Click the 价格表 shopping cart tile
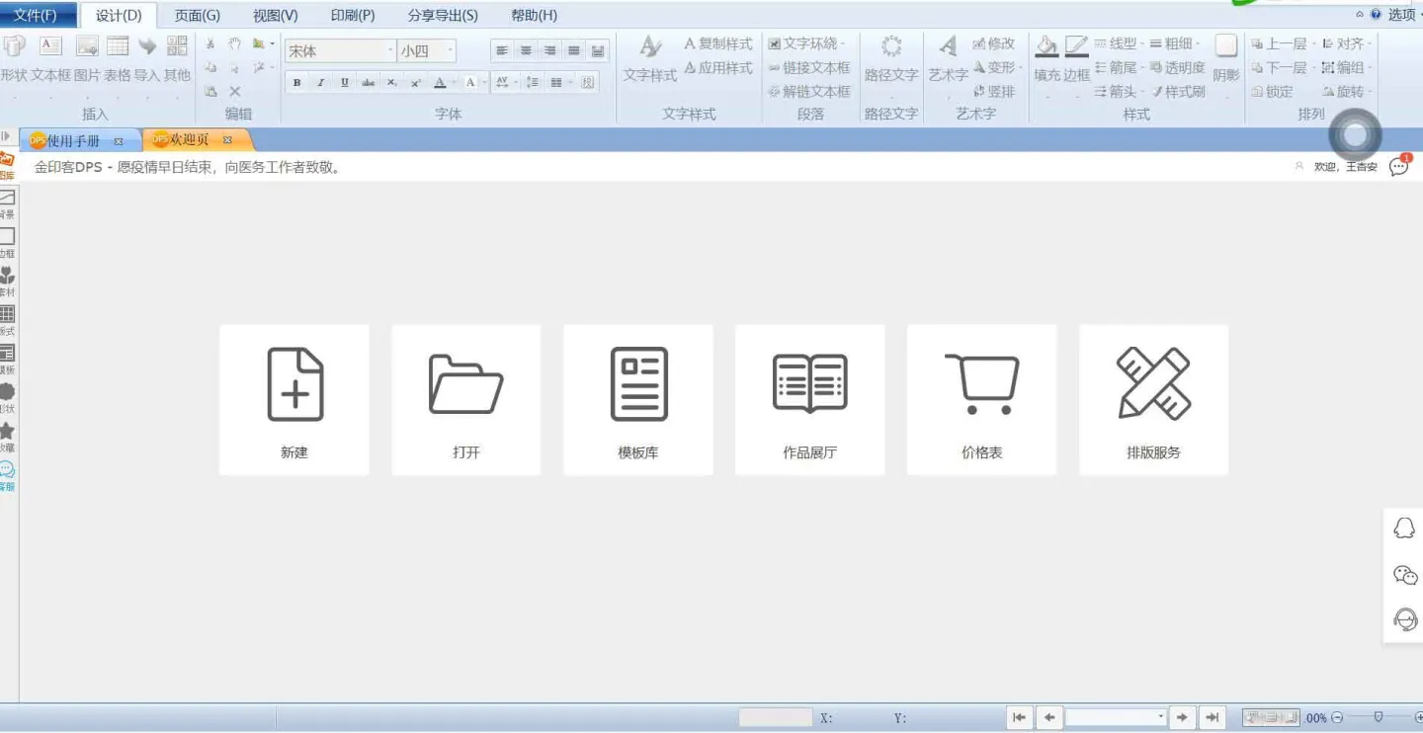This screenshot has height=733, width=1423. click(x=981, y=400)
